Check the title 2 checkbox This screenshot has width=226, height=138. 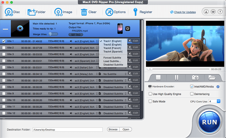pos(4,48)
